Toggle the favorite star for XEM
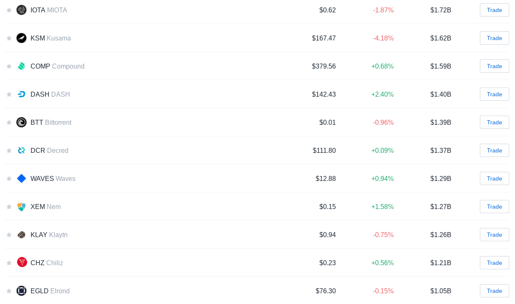The height and width of the screenshot is (304, 515). (x=9, y=207)
